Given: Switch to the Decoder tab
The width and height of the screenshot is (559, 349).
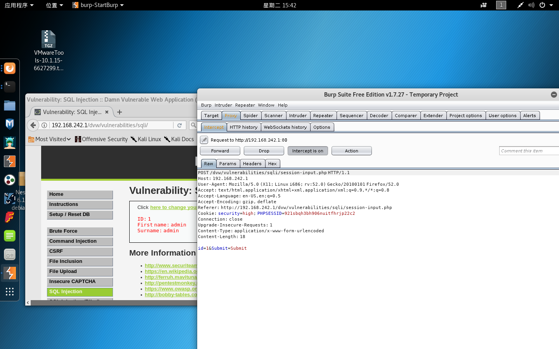Looking at the screenshot, I should tap(379, 116).
